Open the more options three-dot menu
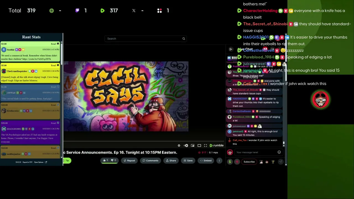The height and width of the screenshot is (199, 354). [x=219, y=161]
